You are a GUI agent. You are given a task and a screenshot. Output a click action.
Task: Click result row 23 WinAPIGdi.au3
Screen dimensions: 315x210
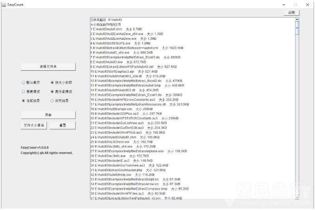[128, 132]
